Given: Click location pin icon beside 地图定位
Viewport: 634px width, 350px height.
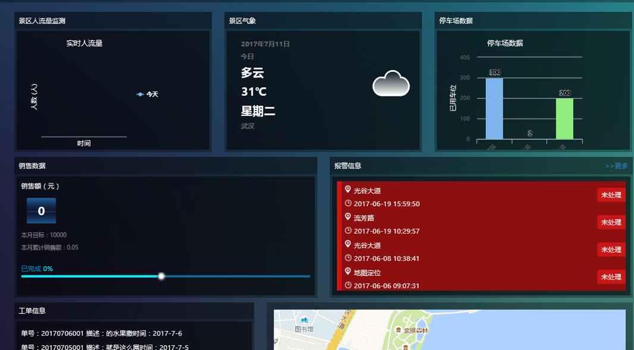Looking at the screenshot, I should coord(348,272).
